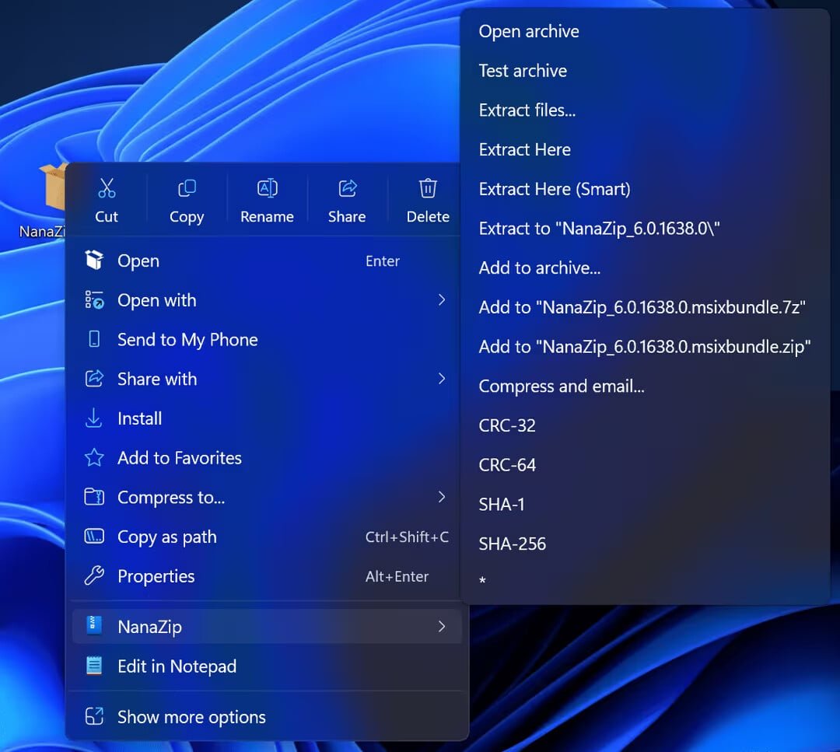
Task: Expand the Compress to submenu chevron
Action: click(x=442, y=497)
